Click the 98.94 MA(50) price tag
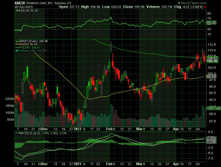The width and height of the screenshot is (221, 167). coord(211,76)
